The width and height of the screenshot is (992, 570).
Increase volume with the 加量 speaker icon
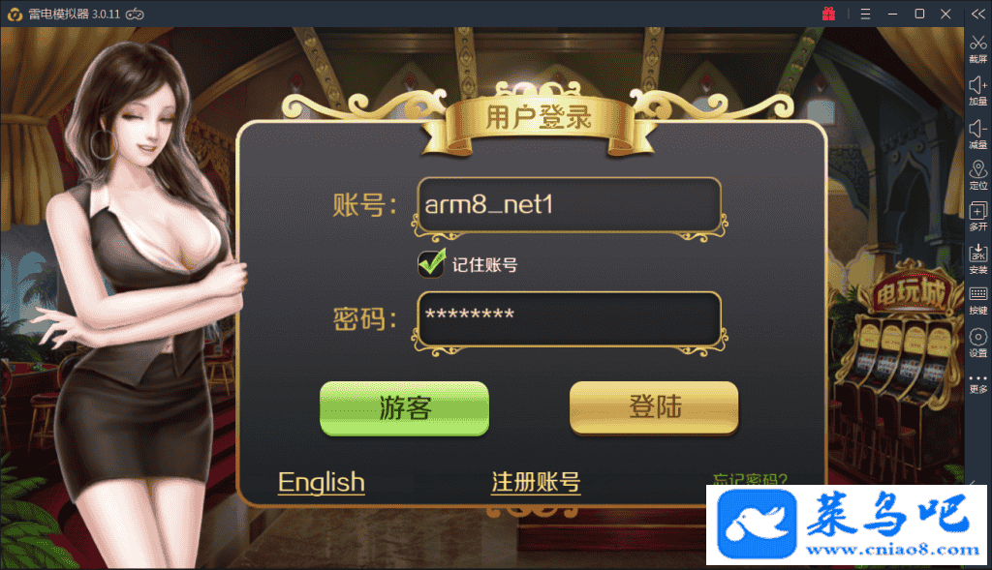pyautogui.click(x=978, y=85)
